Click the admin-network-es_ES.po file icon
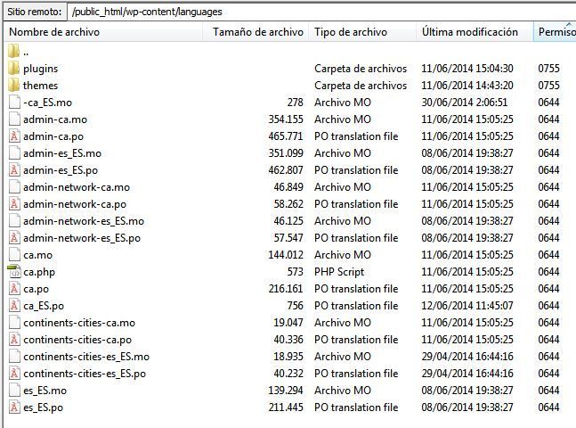 14,238
